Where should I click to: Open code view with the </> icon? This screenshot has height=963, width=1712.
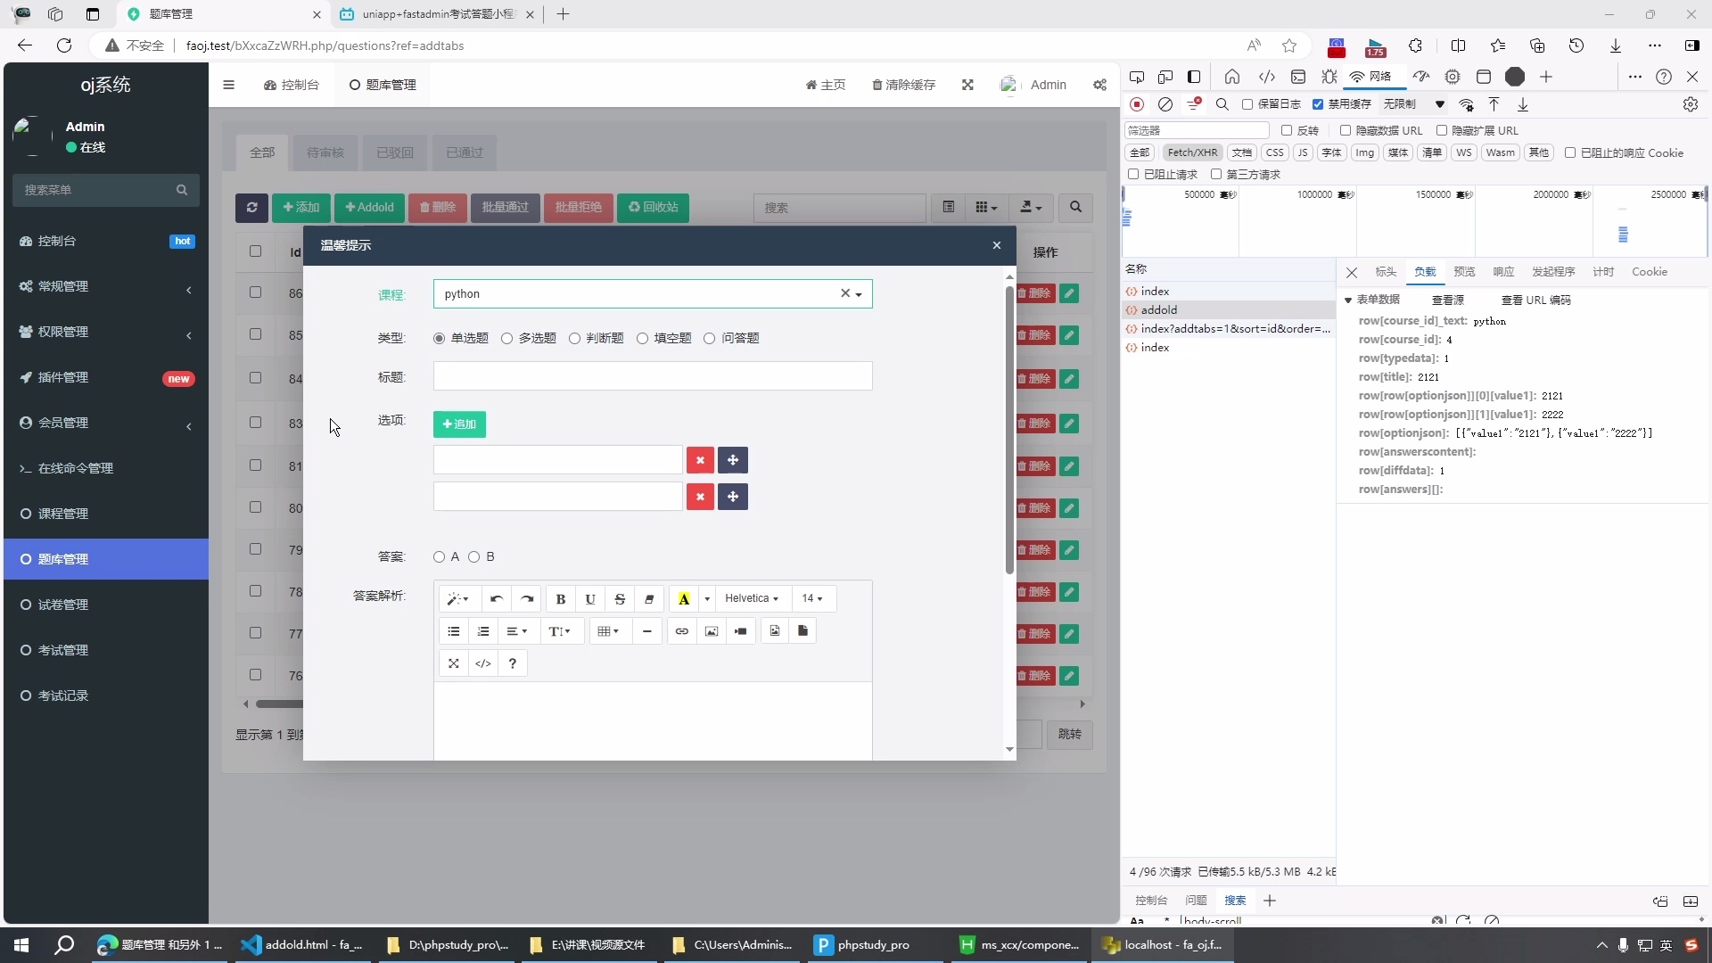(483, 663)
